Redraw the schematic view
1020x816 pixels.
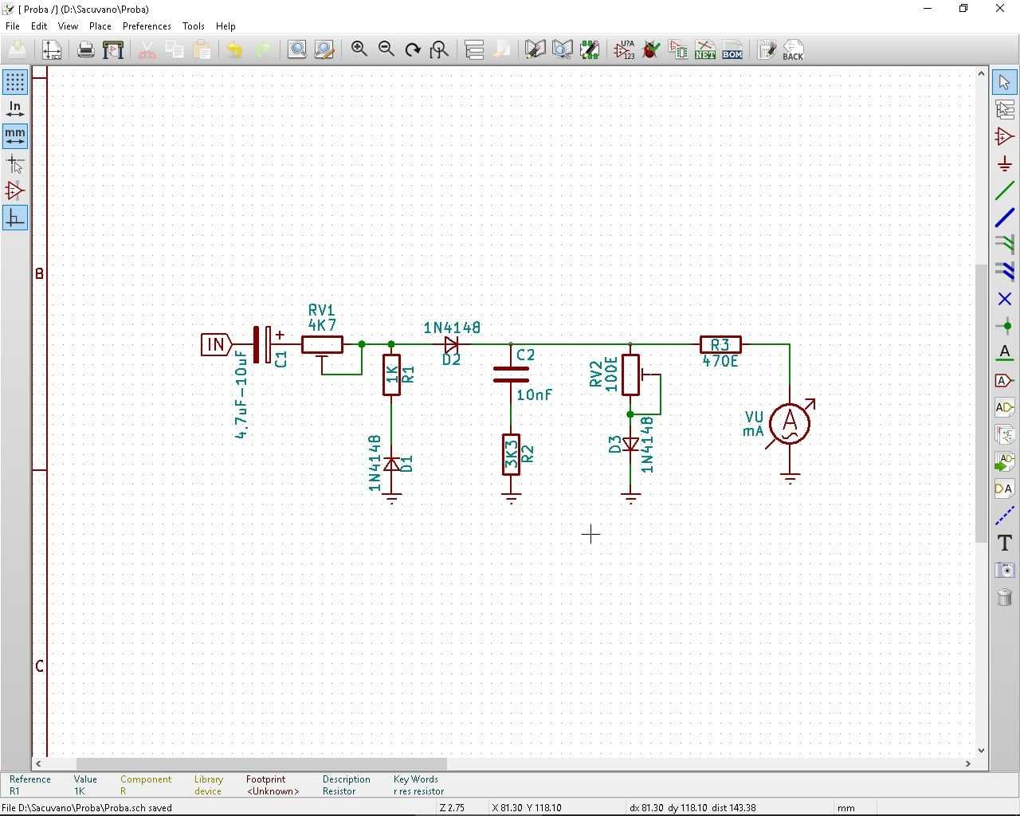413,49
